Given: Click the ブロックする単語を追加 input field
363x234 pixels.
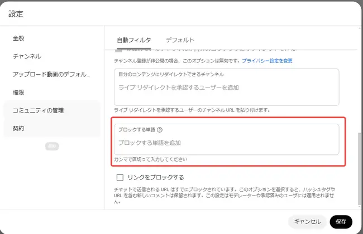Looking at the screenshot, I should pyautogui.click(x=226, y=139).
